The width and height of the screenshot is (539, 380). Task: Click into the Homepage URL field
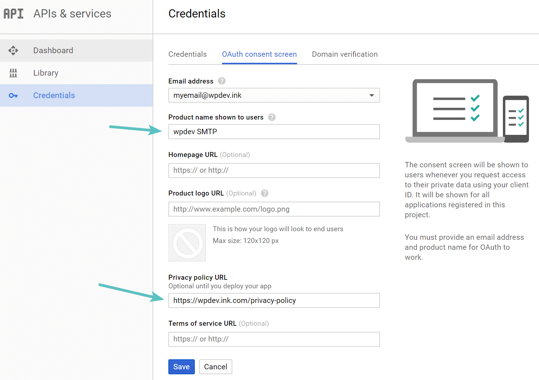pos(274,171)
